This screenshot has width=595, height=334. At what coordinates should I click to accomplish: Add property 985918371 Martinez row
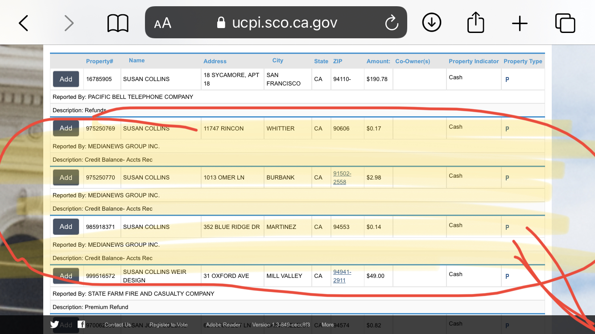(x=66, y=227)
